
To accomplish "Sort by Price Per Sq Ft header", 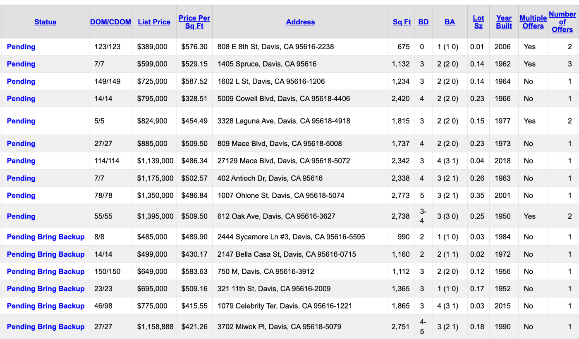I will pos(194,22).
